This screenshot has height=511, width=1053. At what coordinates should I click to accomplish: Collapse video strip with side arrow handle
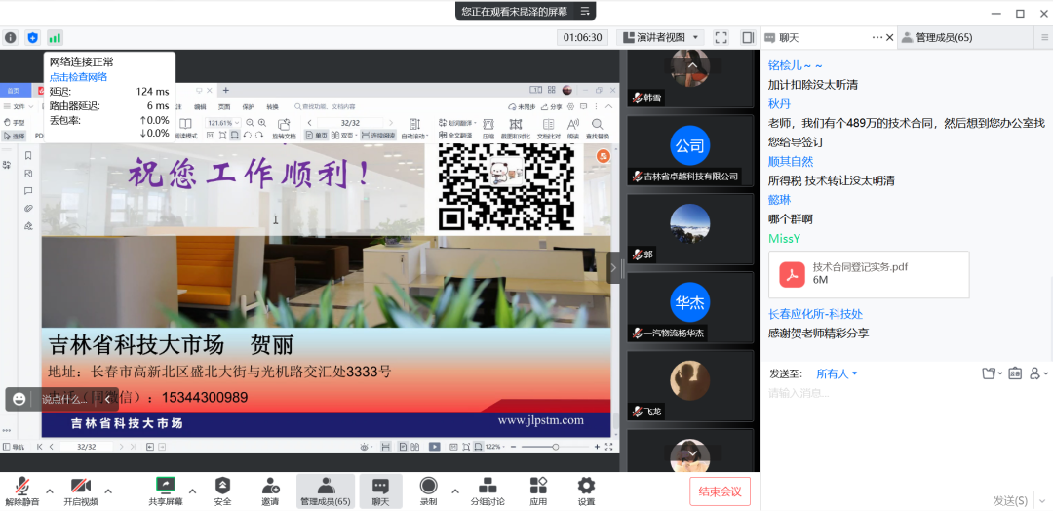coord(613,268)
